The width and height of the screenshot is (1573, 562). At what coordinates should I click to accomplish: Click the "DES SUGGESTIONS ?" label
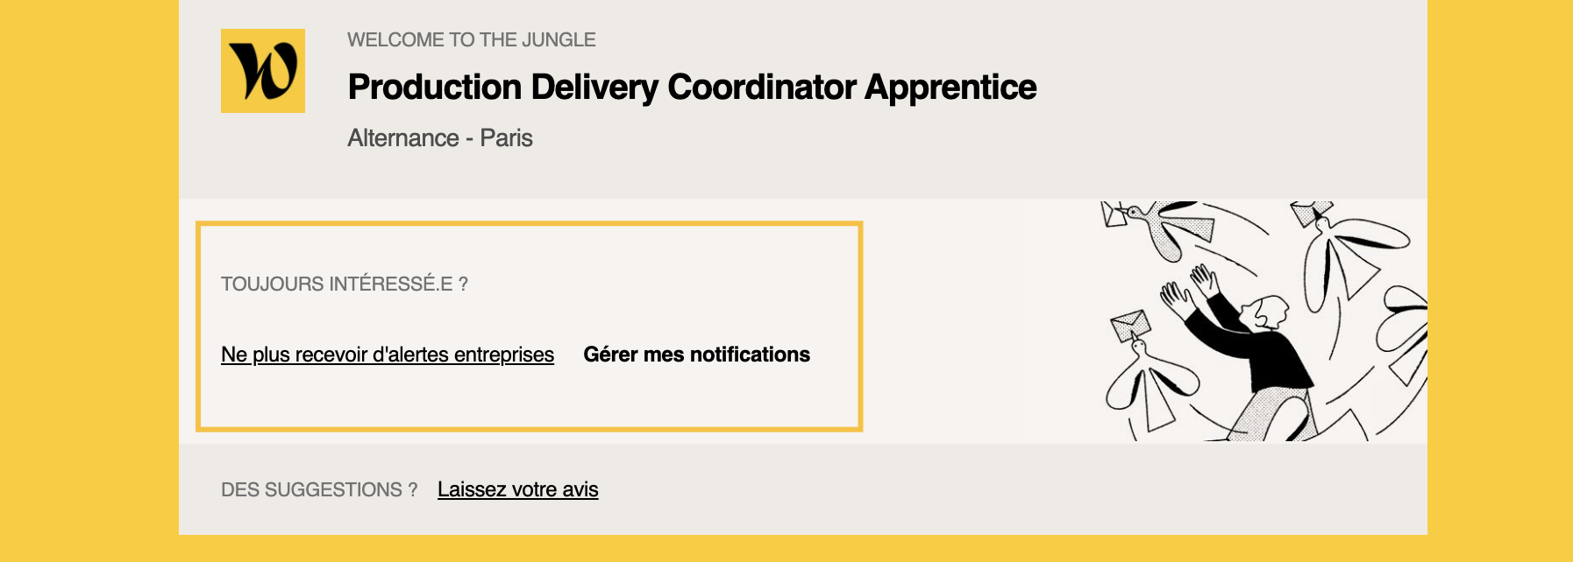click(x=319, y=489)
